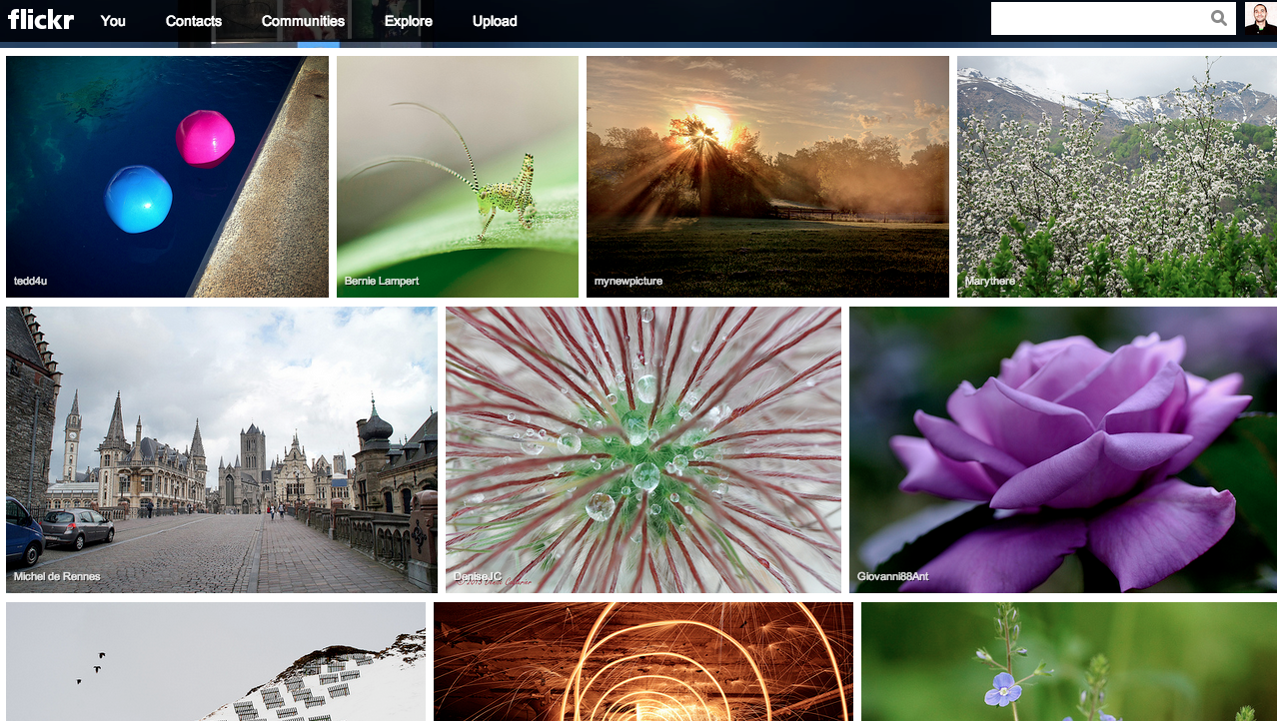Open the Communities menu
1277x721 pixels.
click(x=303, y=21)
